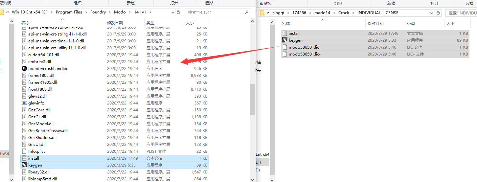Click the keygen icon in left window
477x182 pixels.
point(24,165)
